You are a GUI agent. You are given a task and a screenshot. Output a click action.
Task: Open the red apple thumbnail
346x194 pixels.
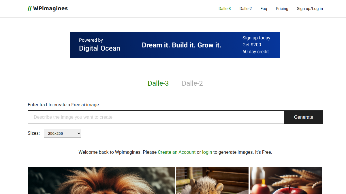(x=286, y=180)
